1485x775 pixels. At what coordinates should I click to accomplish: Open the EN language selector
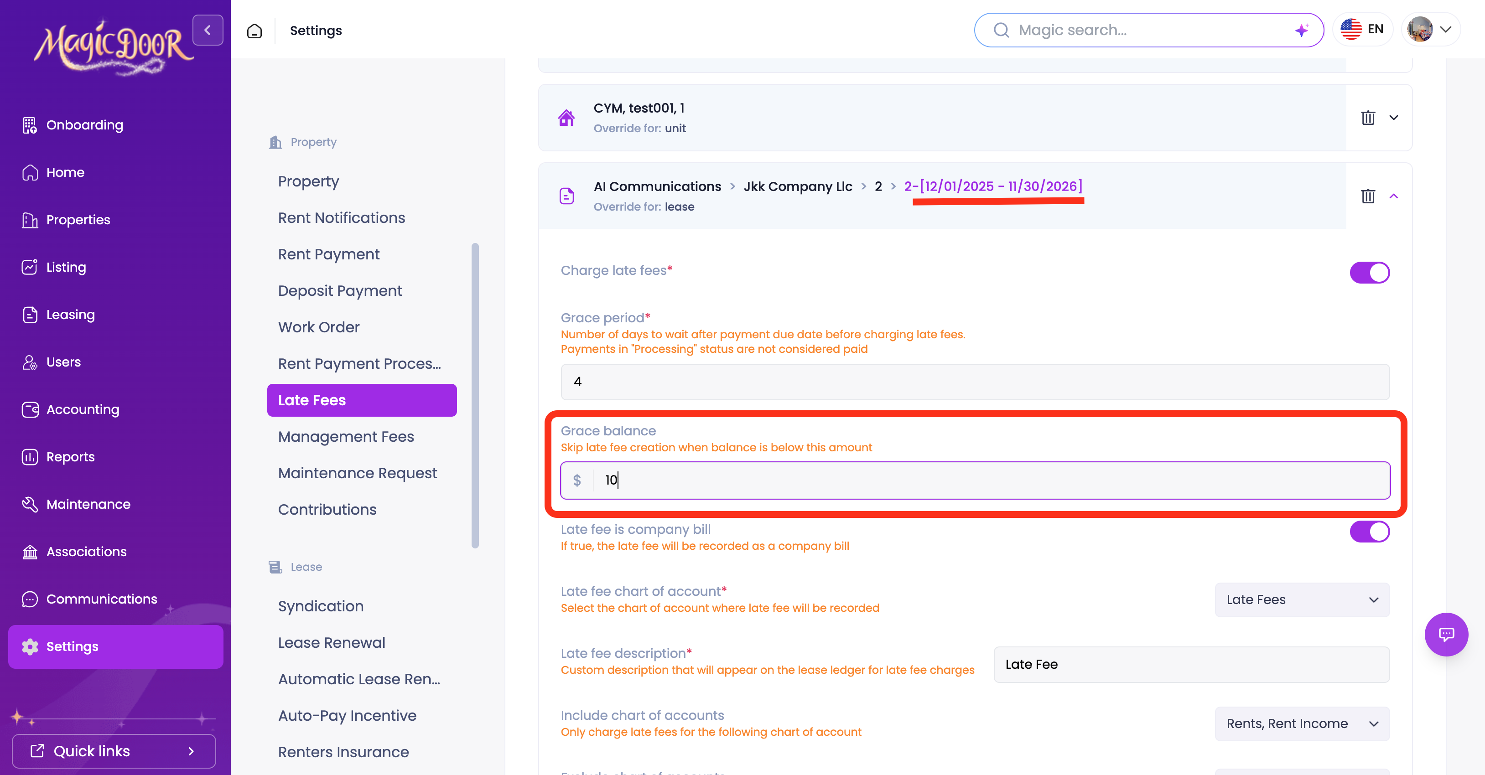click(x=1362, y=29)
